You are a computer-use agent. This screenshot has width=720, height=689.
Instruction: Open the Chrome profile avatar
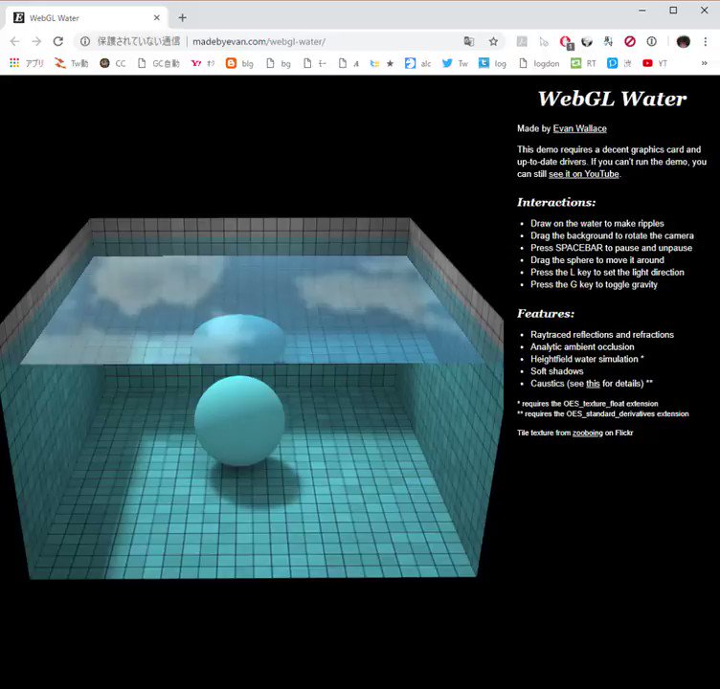click(x=684, y=42)
